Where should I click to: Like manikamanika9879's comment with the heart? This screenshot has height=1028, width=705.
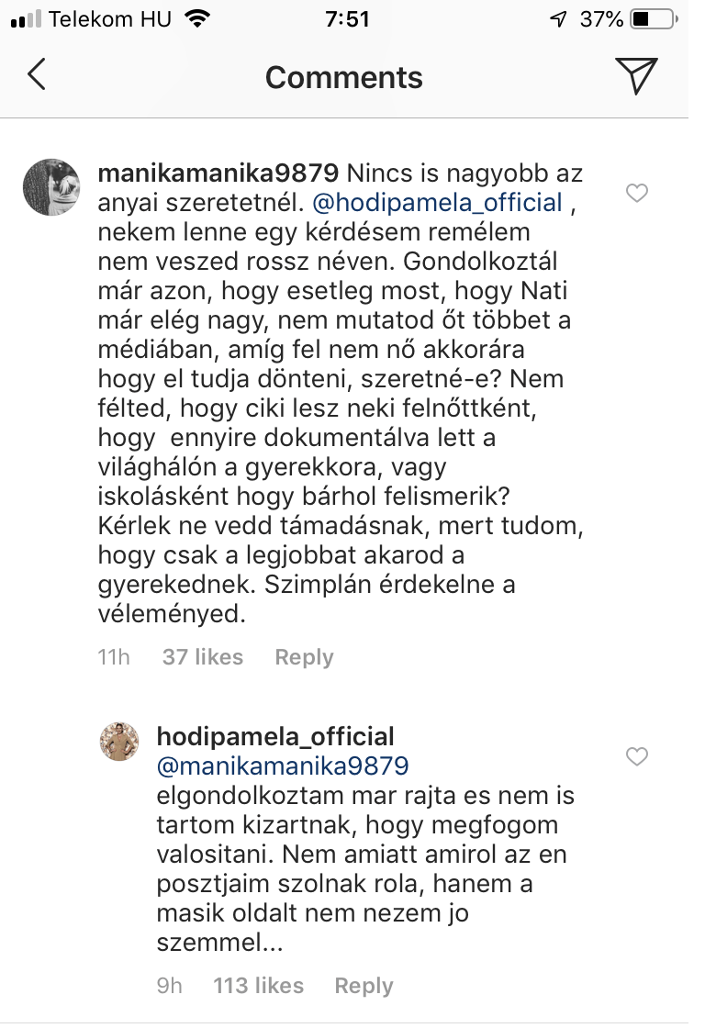[x=636, y=193]
